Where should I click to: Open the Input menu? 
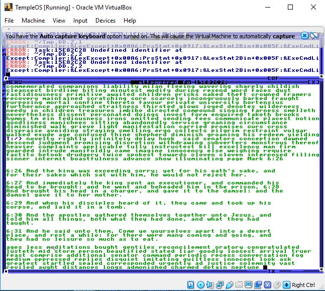coord(80,21)
